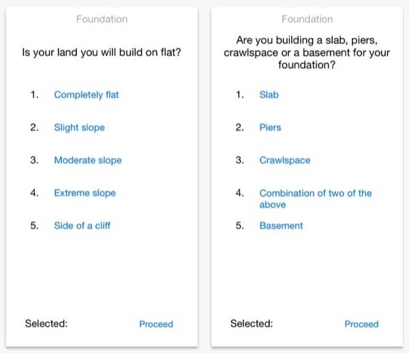409x353 pixels.
Task: Select the 'Completely flat' option
Action: pyautogui.click(x=86, y=95)
